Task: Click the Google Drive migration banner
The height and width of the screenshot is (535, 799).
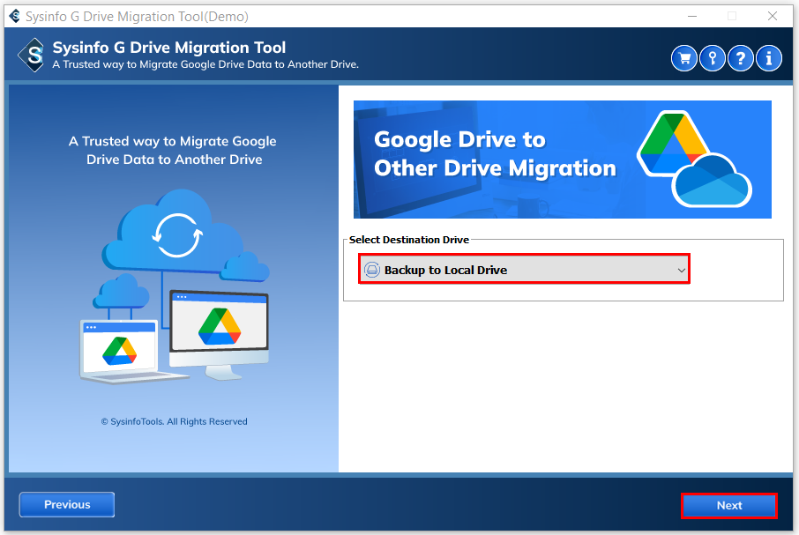Action: point(562,160)
